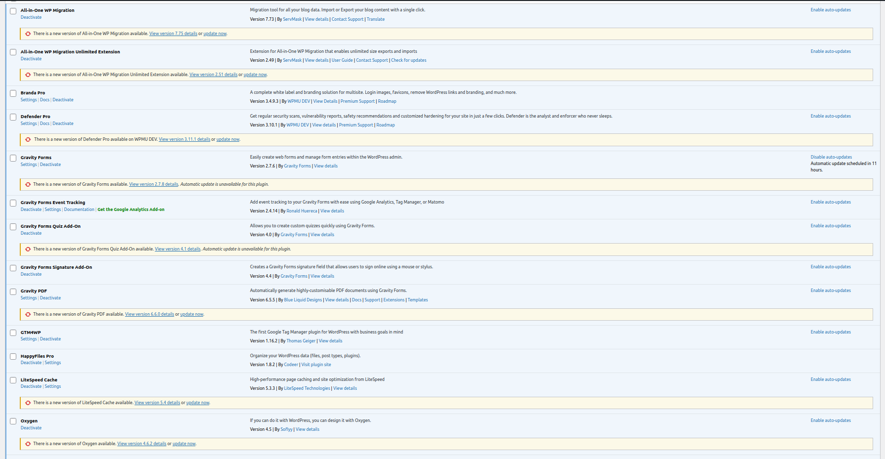
Task: Tick the LiteSpeed Cache checkbox
Action: tap(13, 380)
